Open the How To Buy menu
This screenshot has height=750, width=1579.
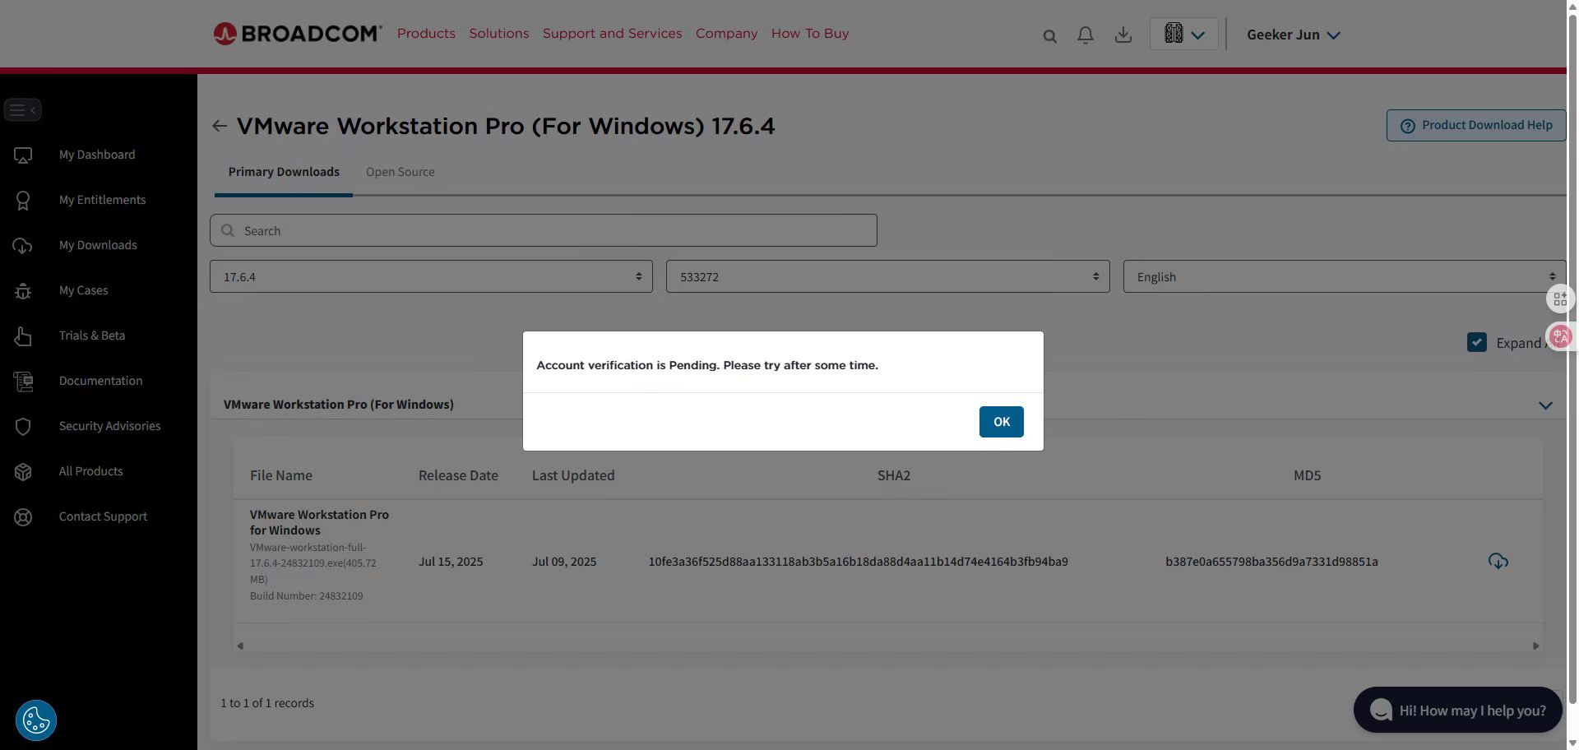click(810, 34)
